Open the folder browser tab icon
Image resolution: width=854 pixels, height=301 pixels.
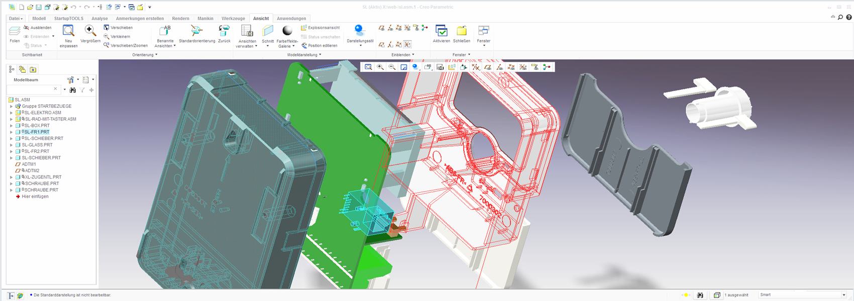click(22, 69)
